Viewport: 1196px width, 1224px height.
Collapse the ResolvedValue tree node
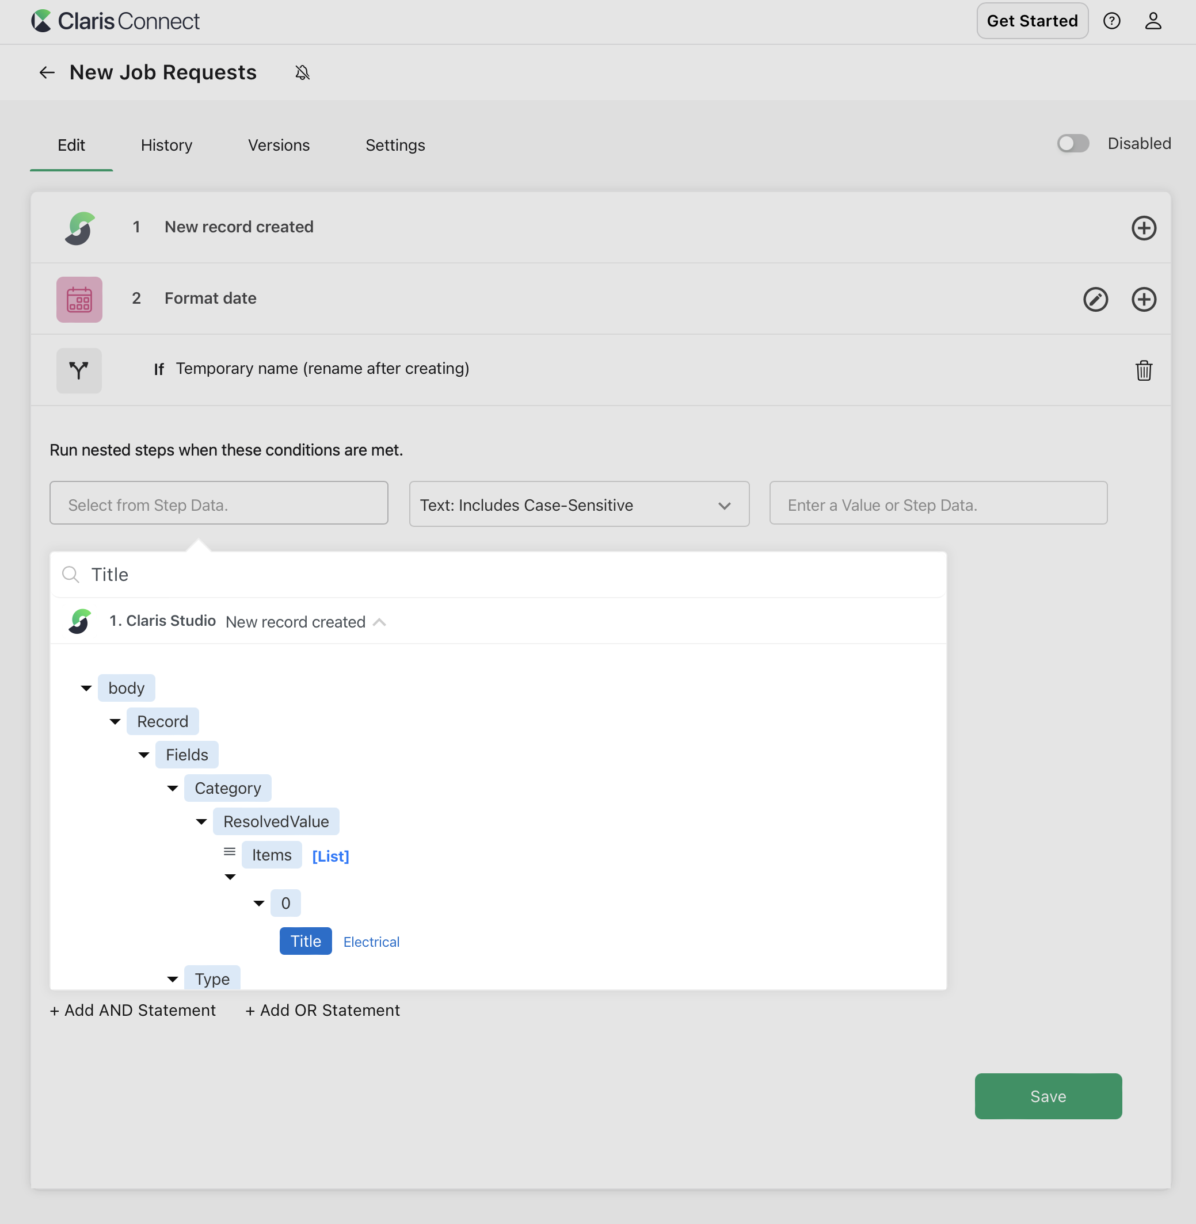pos(201,821)
